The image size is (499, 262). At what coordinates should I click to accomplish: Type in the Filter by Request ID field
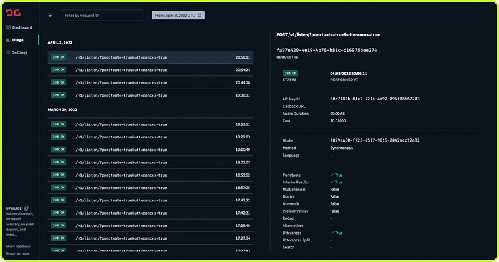click(102, 15)
